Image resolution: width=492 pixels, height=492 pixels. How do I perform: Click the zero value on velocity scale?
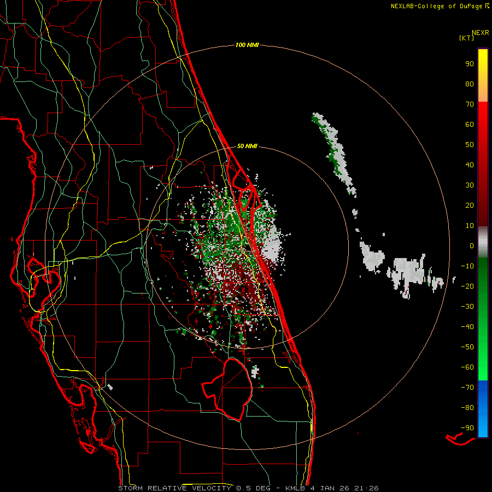tap(472, 245)
